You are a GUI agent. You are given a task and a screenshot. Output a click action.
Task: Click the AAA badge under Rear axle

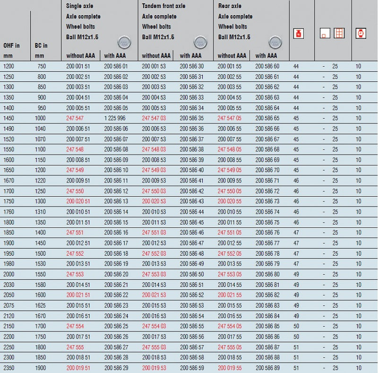[x=275, y=43]
